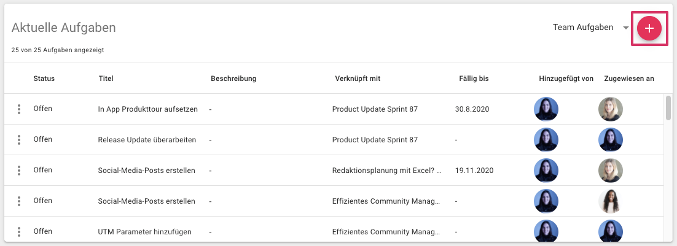677x246 pixels.
Task: Click the Verknüpft mit column header
Action: 358,79
